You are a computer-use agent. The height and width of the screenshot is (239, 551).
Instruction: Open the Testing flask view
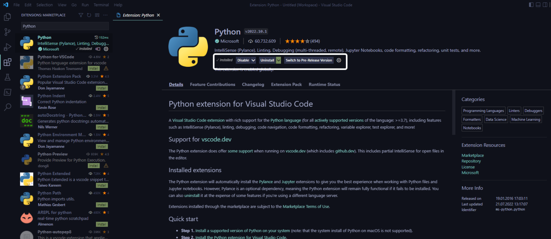7,77
